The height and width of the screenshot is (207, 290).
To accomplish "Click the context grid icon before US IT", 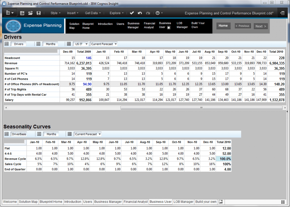I will click(69, 44).
